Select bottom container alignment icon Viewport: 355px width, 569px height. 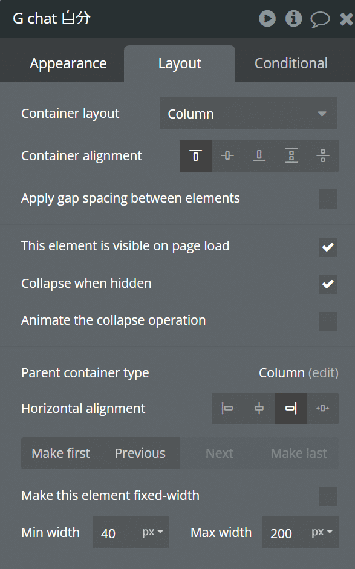coord(259,155)
